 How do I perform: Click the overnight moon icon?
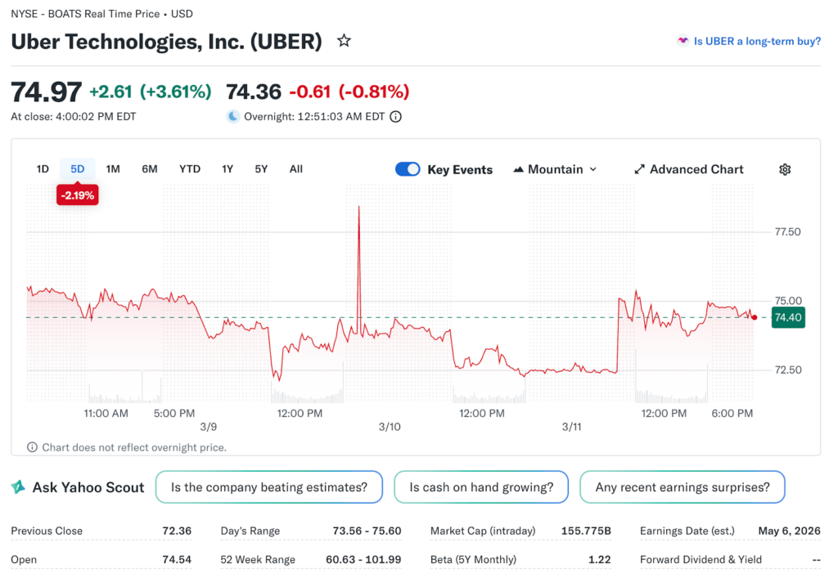(x=233, y=116)
